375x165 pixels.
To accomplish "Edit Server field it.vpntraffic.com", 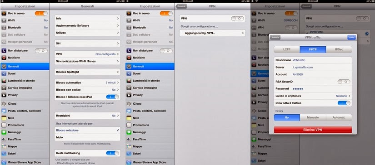I will pos(313,67).
